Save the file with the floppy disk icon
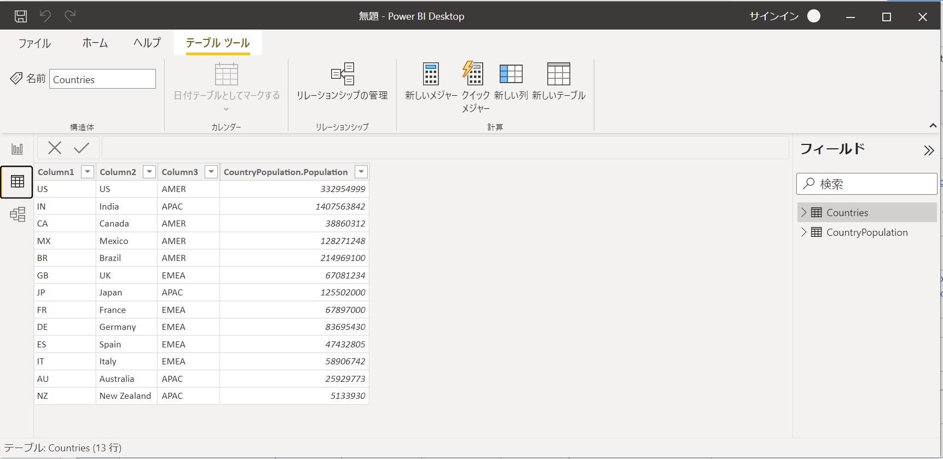The image size is (943, 459). (x=21, y=16)
